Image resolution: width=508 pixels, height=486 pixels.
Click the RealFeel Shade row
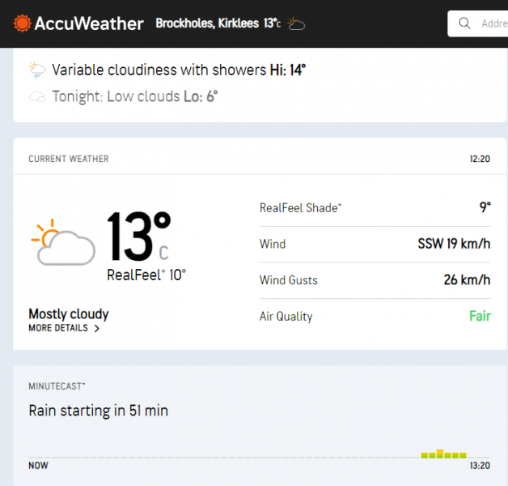(x=375, y=208)
